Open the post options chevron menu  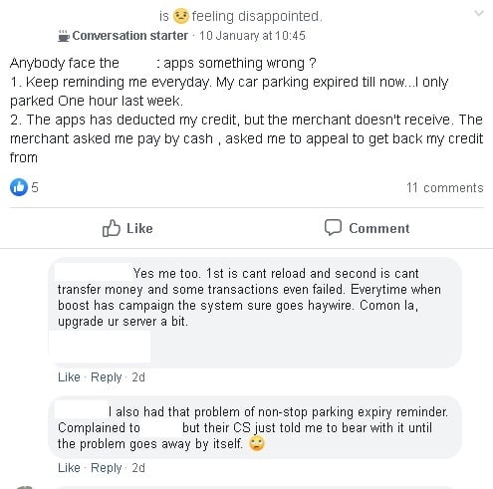click(x=479, y=13)
